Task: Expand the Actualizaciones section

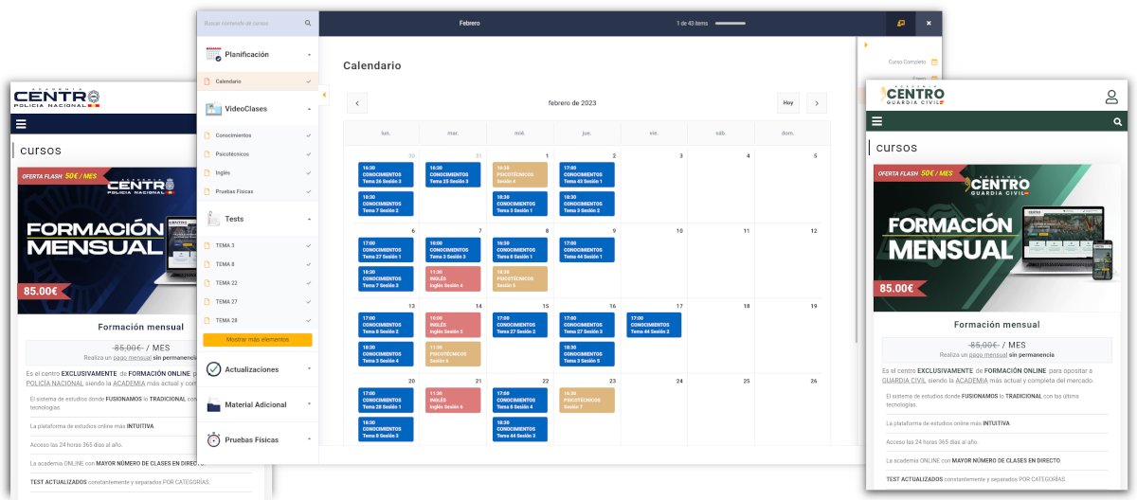Action: click(309, 368)
